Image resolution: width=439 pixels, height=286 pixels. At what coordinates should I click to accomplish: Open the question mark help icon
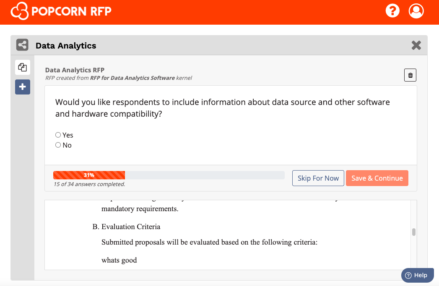click(x=392, y=11)
